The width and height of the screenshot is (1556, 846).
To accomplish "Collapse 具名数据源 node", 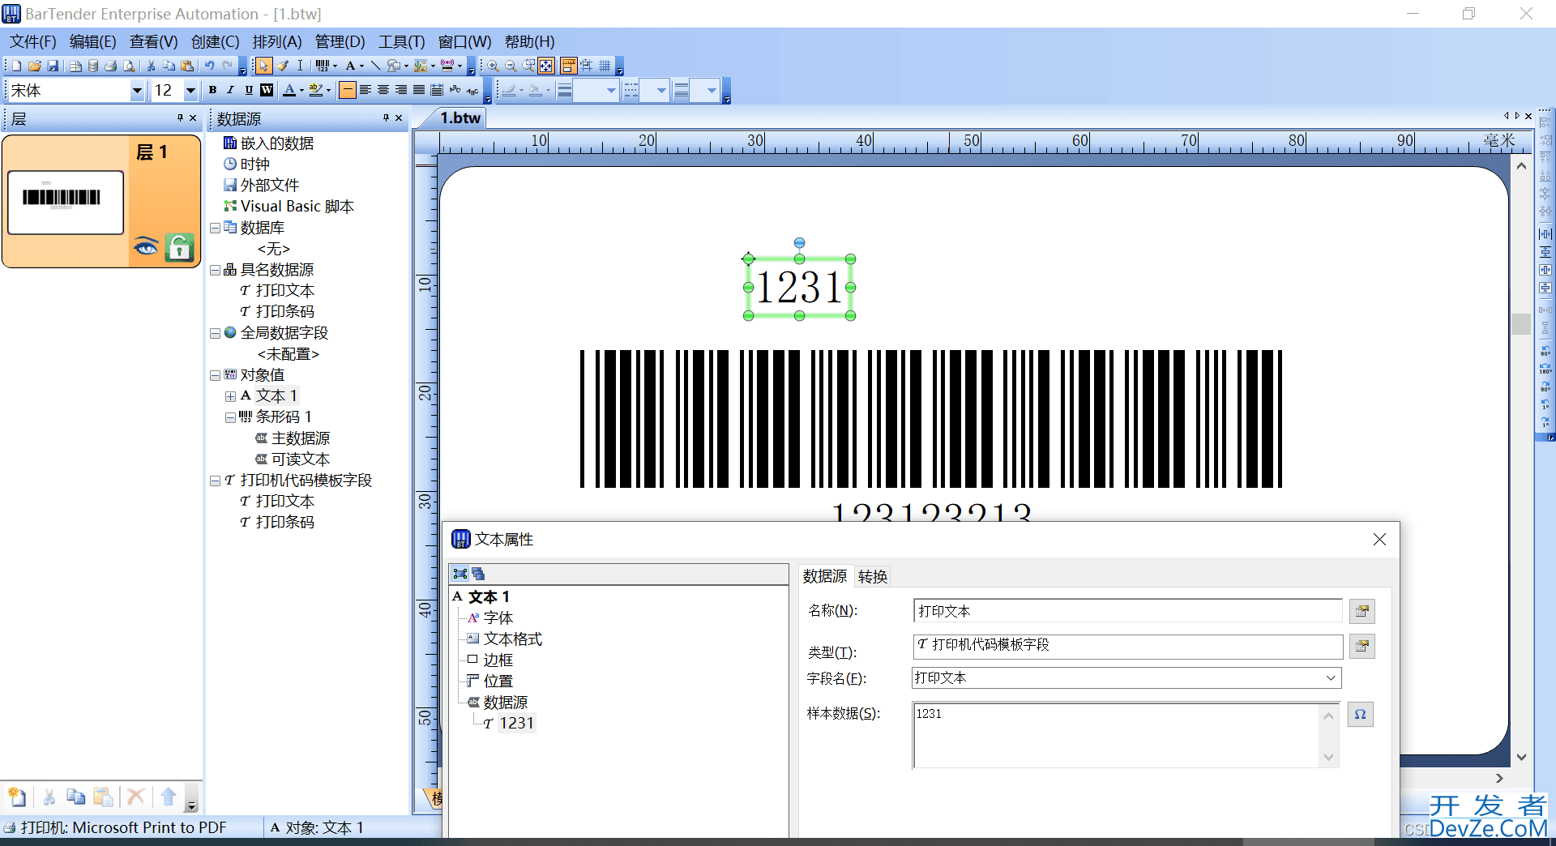I will pyautogui.click(x=216, y=270).
